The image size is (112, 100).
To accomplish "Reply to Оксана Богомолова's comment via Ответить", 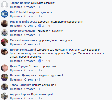I will (30, 44).
